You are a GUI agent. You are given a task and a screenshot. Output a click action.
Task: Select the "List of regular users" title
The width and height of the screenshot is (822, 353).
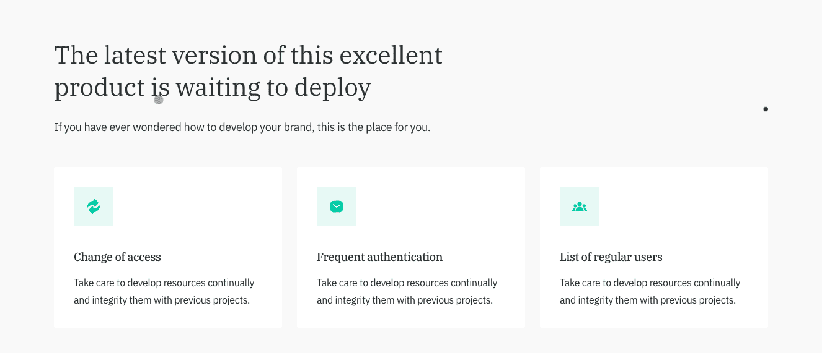(x=611, y=257)
